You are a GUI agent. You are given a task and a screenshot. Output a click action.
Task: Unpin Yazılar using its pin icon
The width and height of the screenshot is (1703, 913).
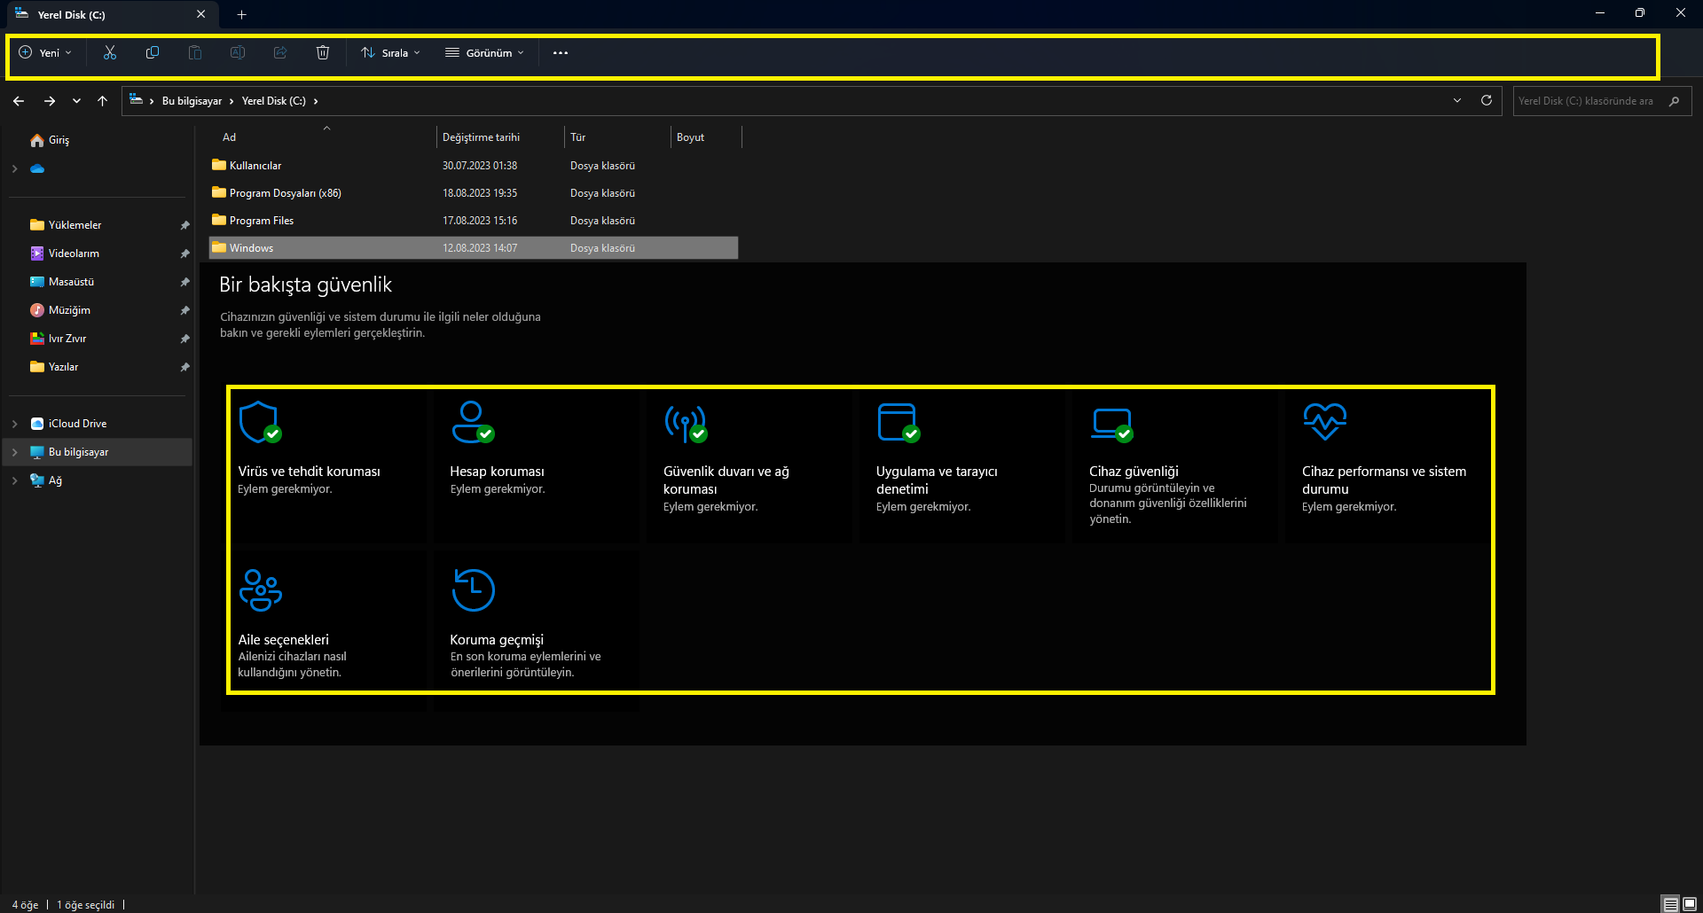(x=184, y=367)
